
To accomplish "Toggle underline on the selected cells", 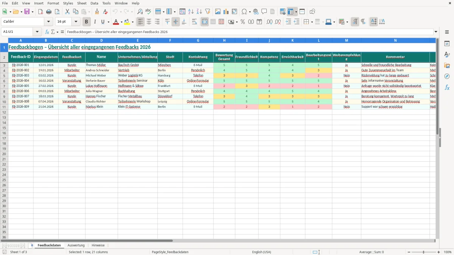I will 103,22.
